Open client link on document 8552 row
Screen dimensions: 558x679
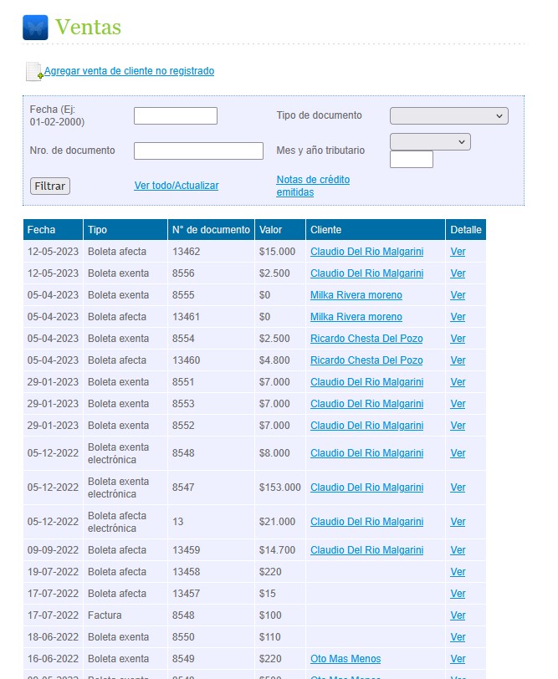[366, 426]
